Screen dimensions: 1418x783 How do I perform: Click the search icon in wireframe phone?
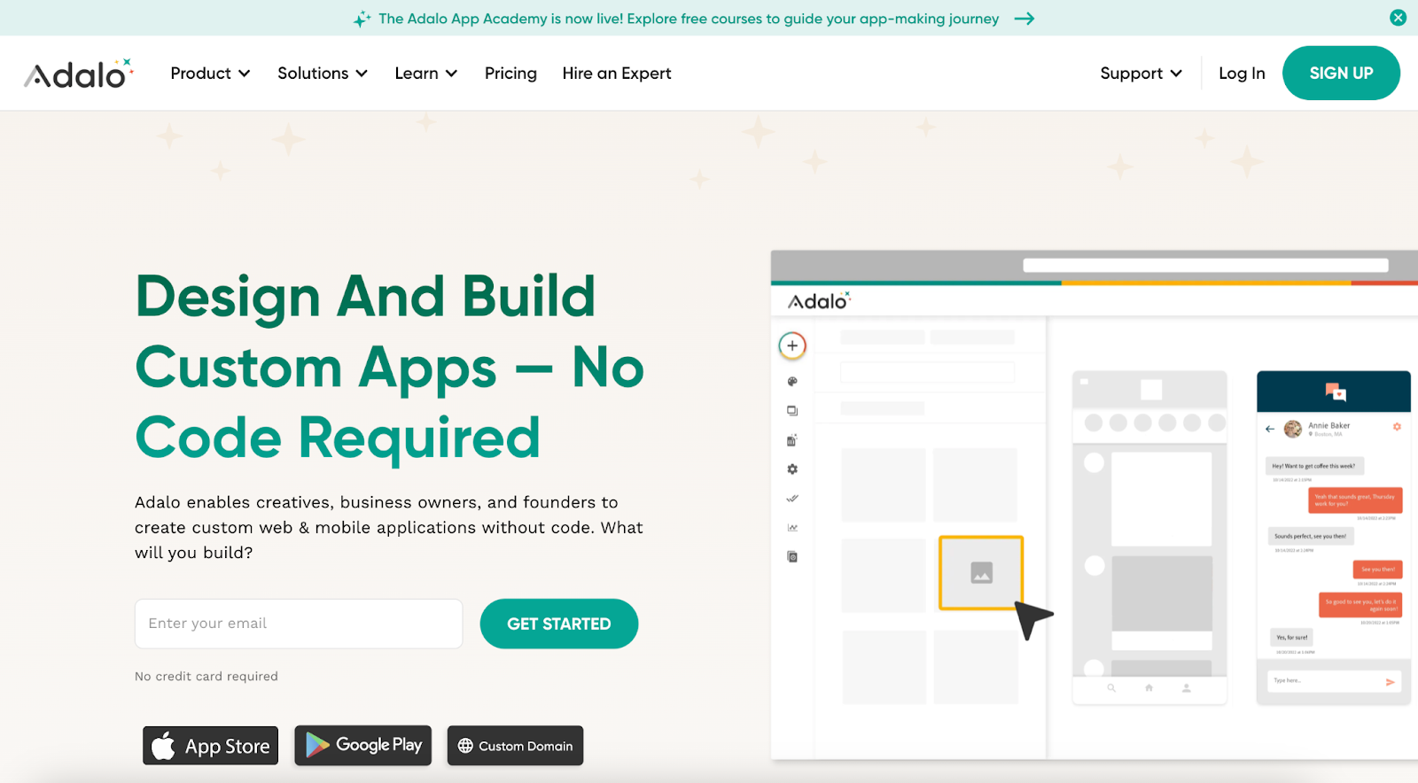tap(1111, 688)
